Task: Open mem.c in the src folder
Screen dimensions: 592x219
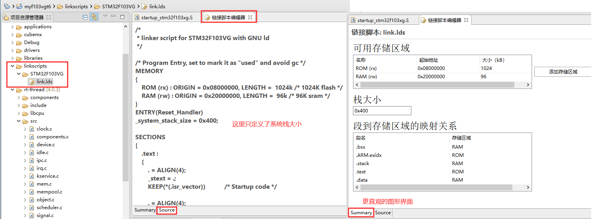Action: 44,184
